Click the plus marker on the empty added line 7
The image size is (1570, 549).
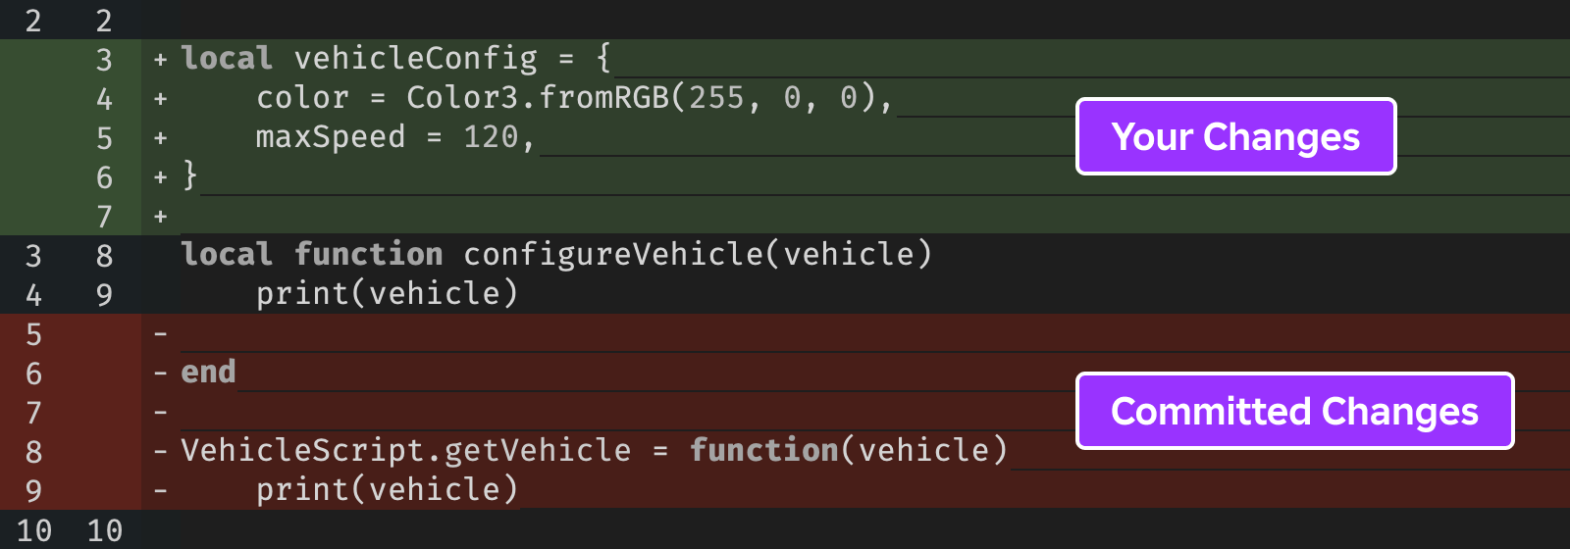tap(160, 217)
